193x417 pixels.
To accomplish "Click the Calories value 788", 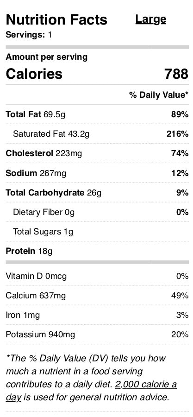I will click(x=176, y=74).
